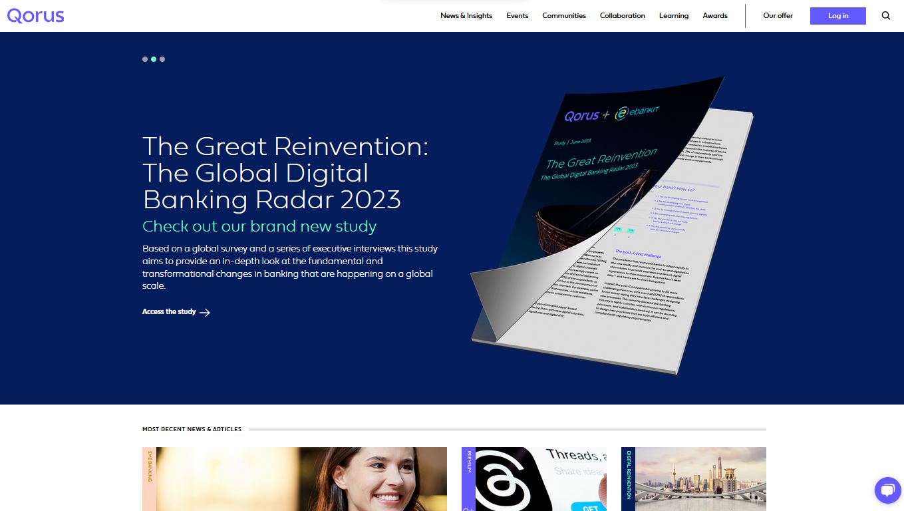The width and height of the screenshot is (904, 511).
Task: Click the Qorus logo in header
Action: tap(36, 16)
